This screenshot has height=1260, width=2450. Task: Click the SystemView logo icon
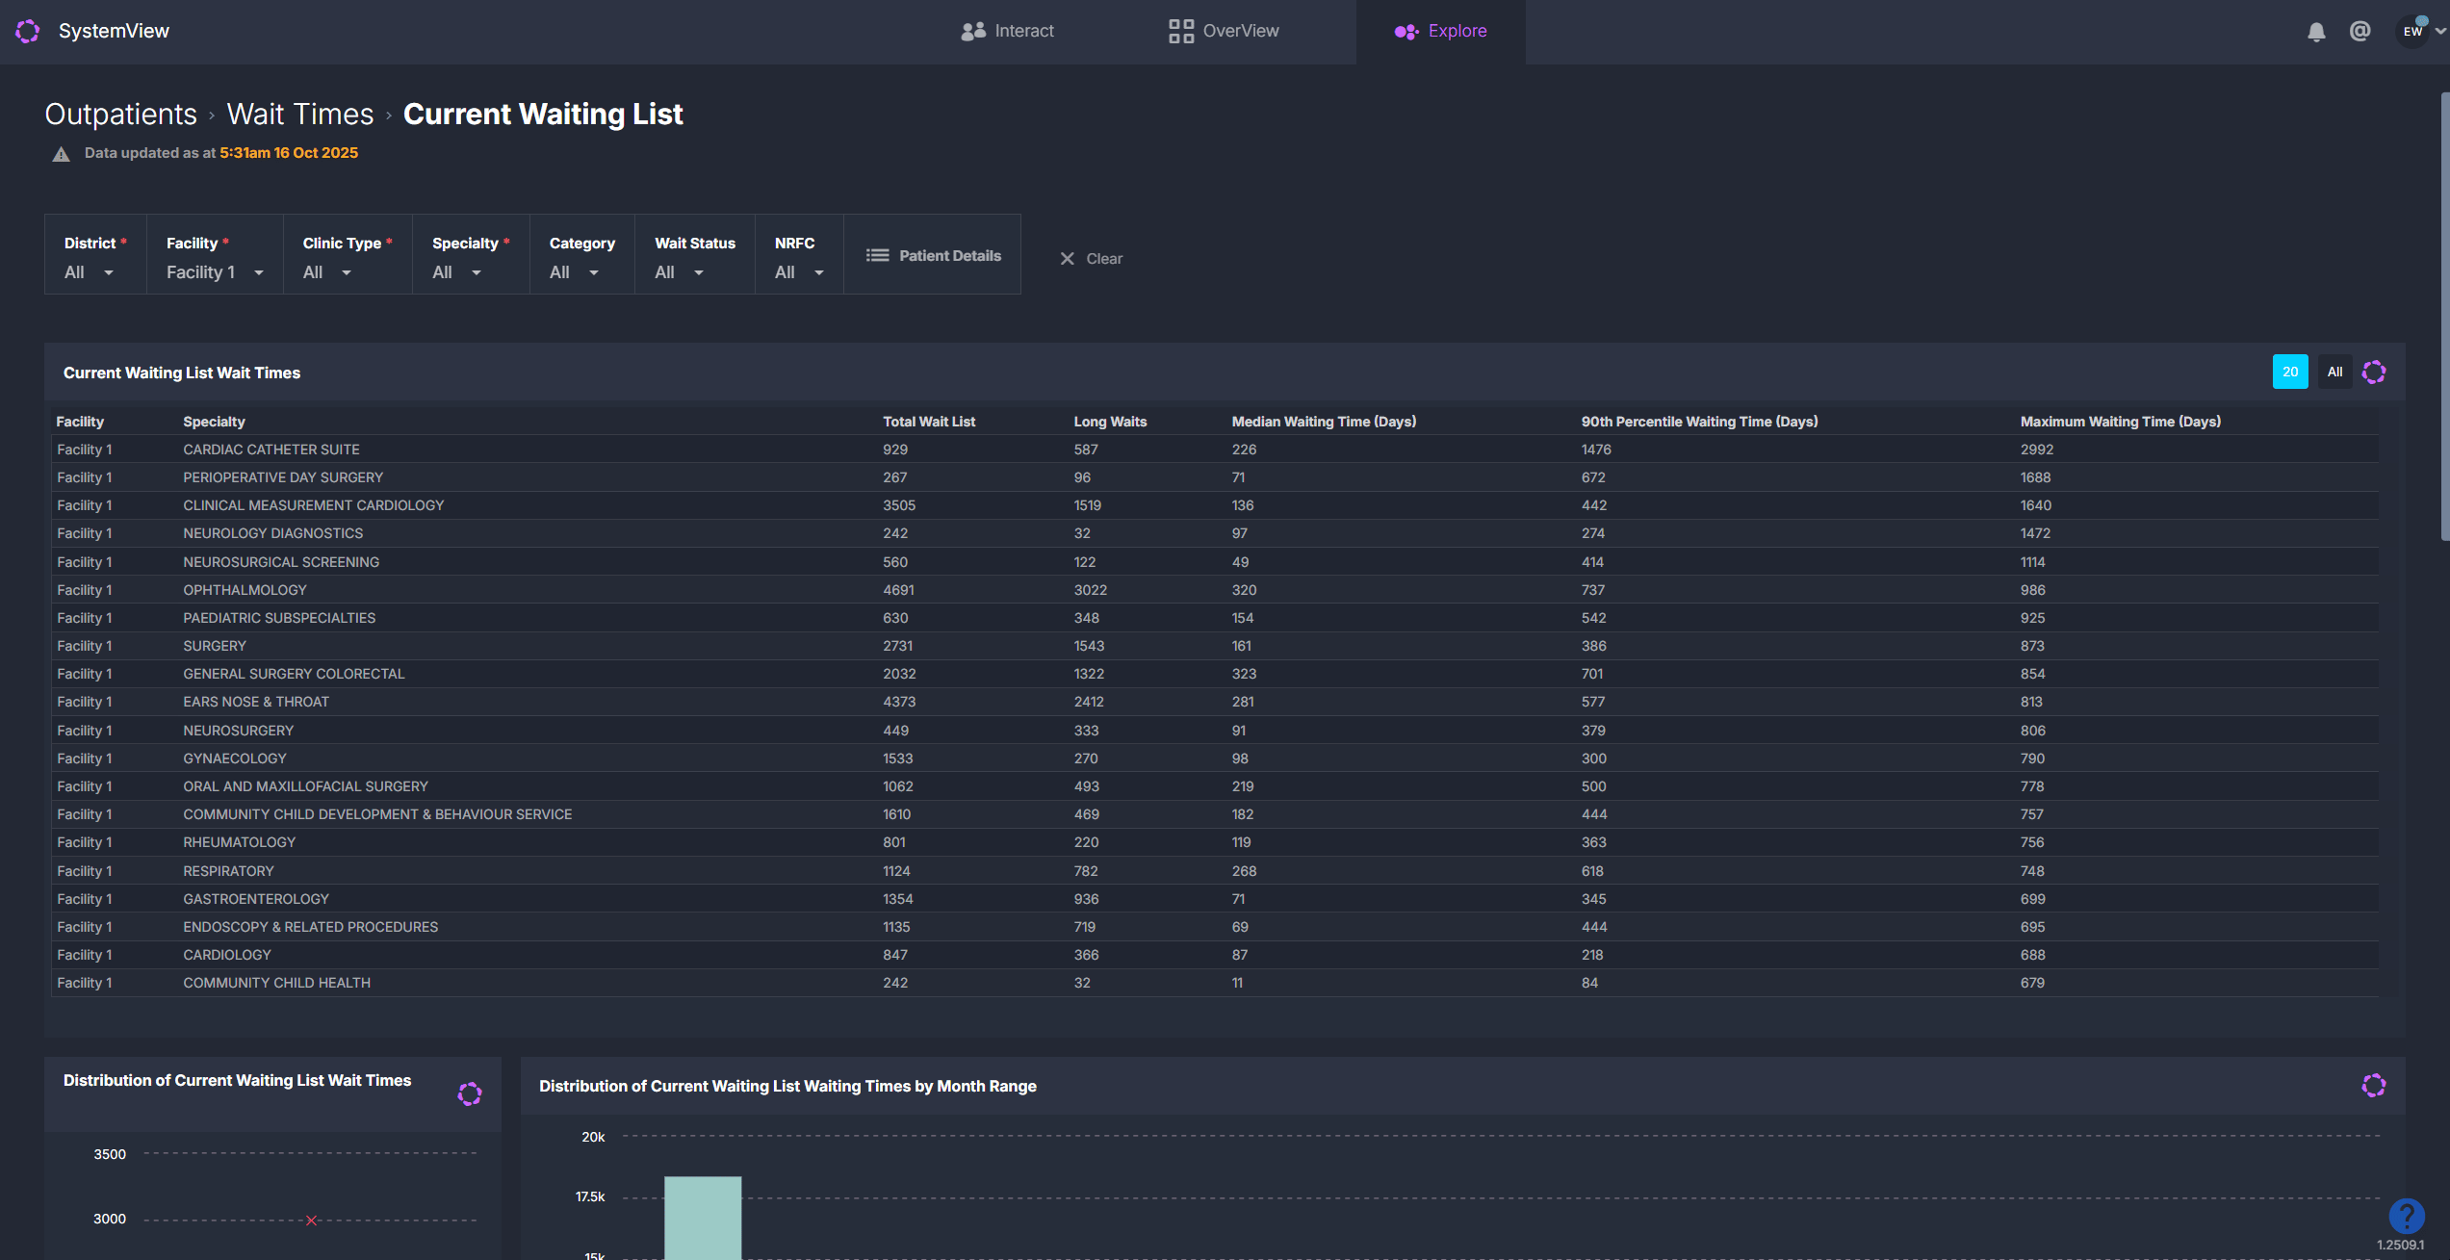pyautogui.click(x=28, y=31)
